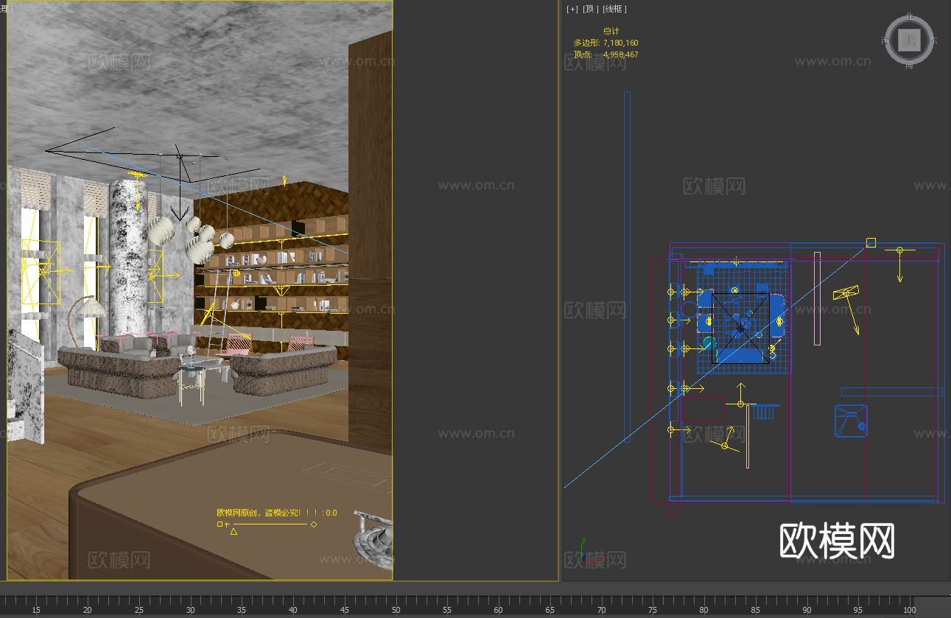951x618 pixels.
Task: Click frame 50 on the timeline ruler
Action: pos(396,611)
